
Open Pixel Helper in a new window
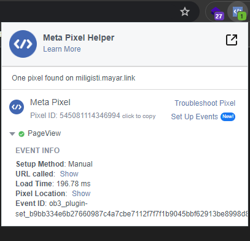[232, 40]
